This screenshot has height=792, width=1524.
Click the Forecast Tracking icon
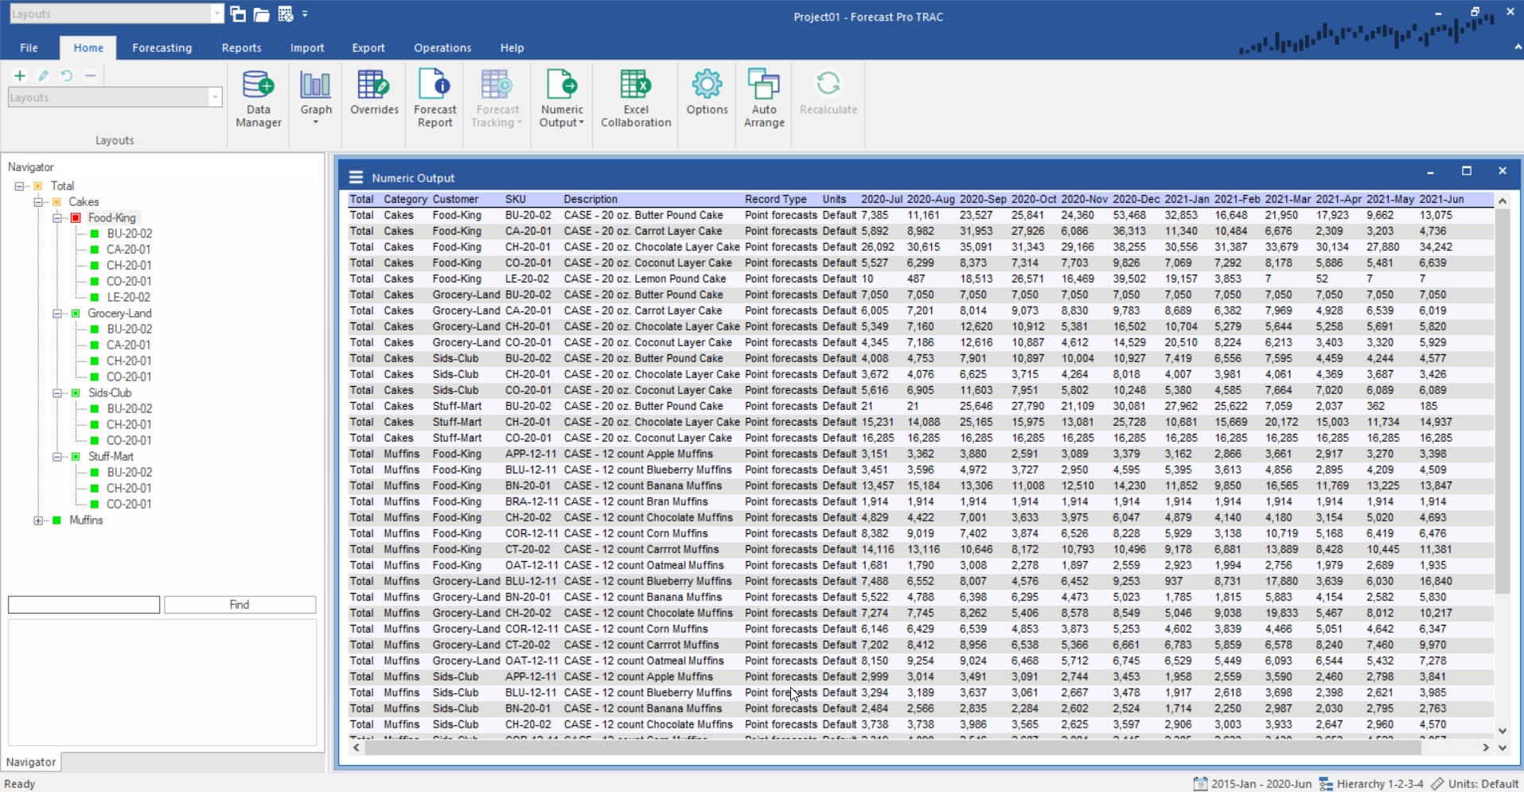tap(497, 83)
